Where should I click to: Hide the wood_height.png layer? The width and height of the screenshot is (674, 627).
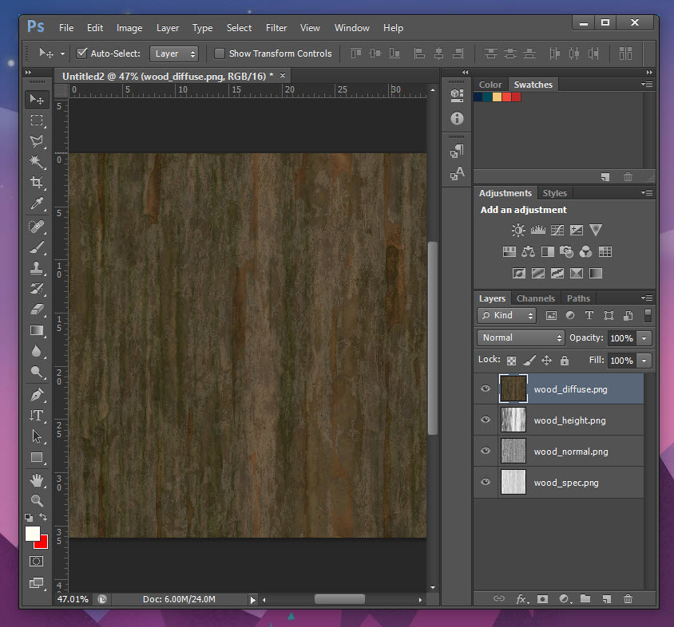[x=486, y=420]
